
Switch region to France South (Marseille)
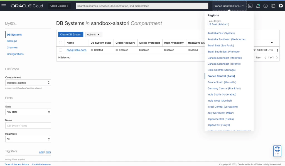pos(222,82)
